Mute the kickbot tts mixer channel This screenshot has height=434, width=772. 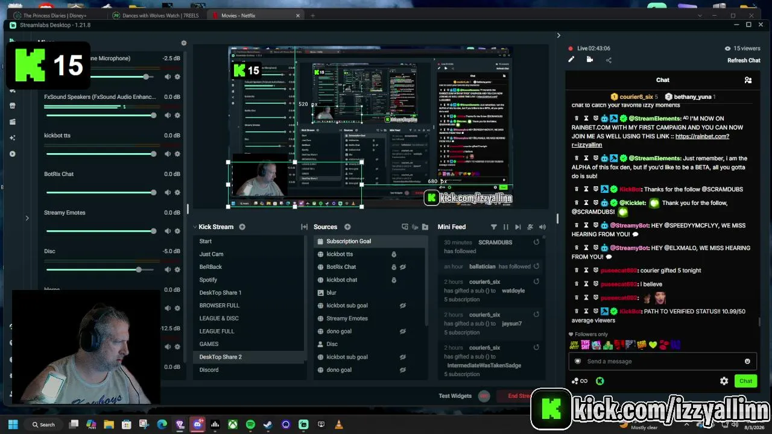(x=168, y=154)
